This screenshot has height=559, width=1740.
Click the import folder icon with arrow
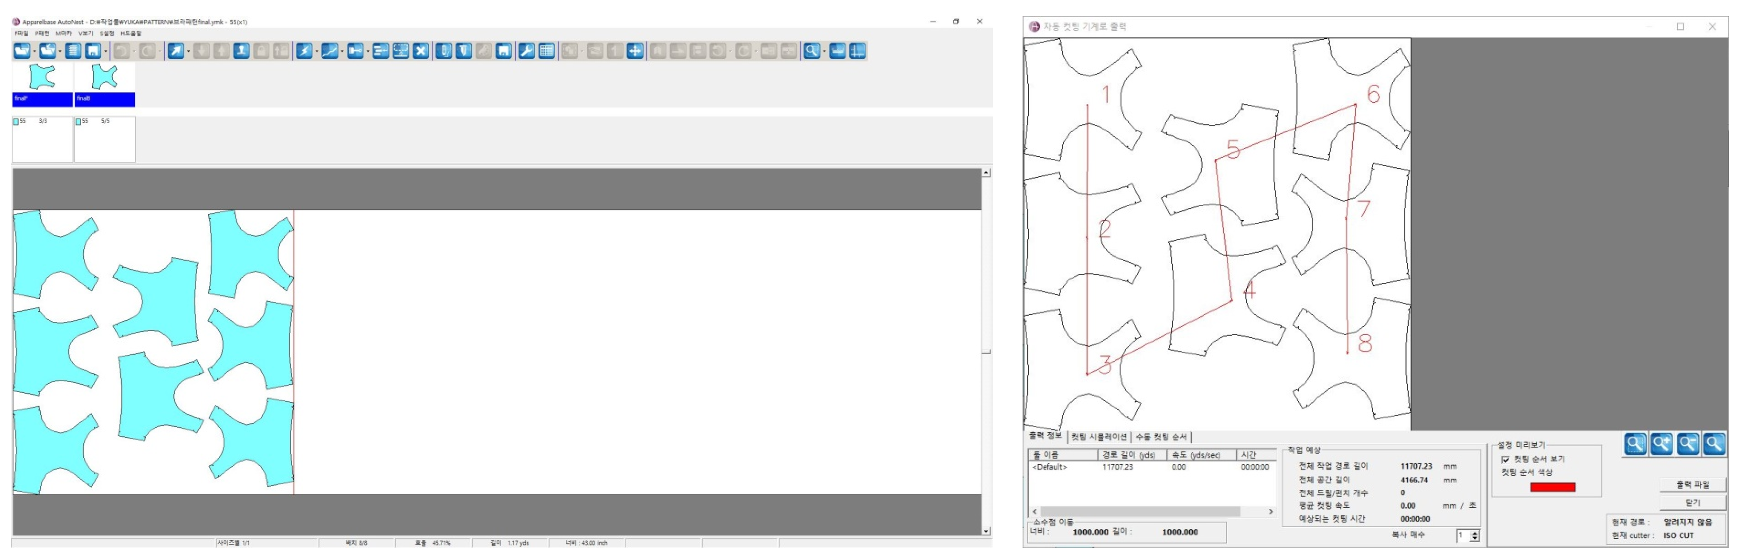(47, 51)
